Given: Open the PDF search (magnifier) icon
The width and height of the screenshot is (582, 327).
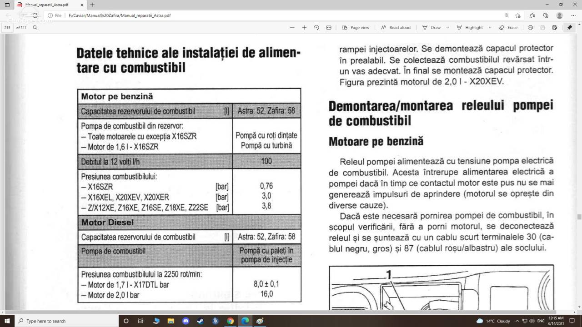Looking at the screenshot, I should click(x=35, y=28).
